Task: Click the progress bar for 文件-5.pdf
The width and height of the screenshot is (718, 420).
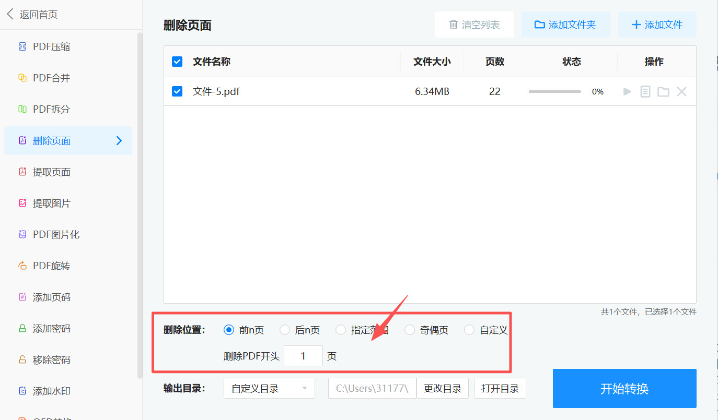Action: coord(555,92)
